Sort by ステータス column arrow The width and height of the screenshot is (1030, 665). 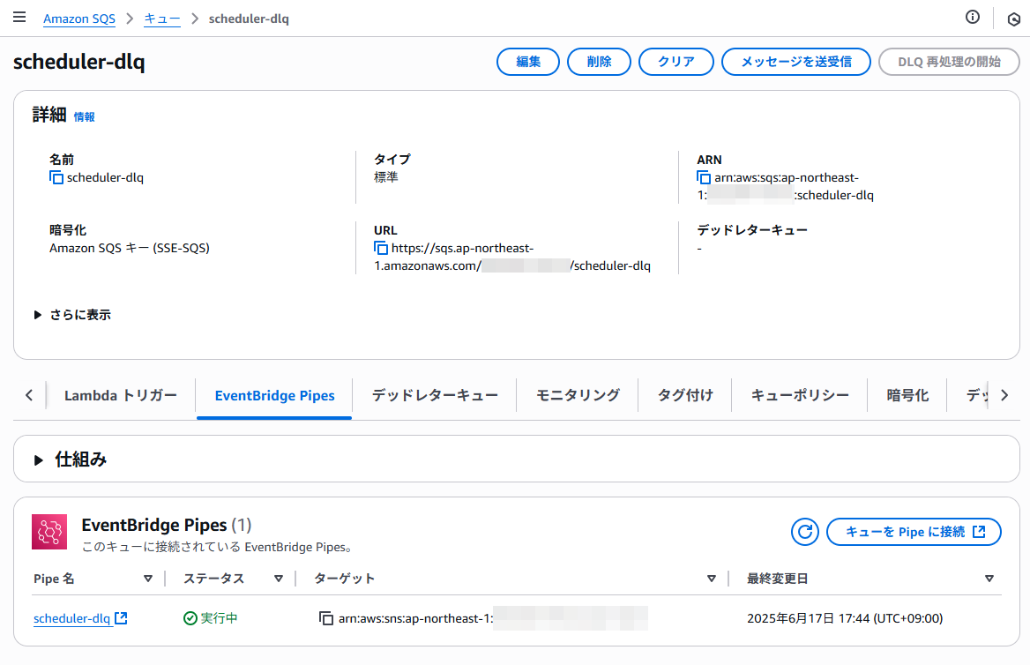(x=279, y=579)
